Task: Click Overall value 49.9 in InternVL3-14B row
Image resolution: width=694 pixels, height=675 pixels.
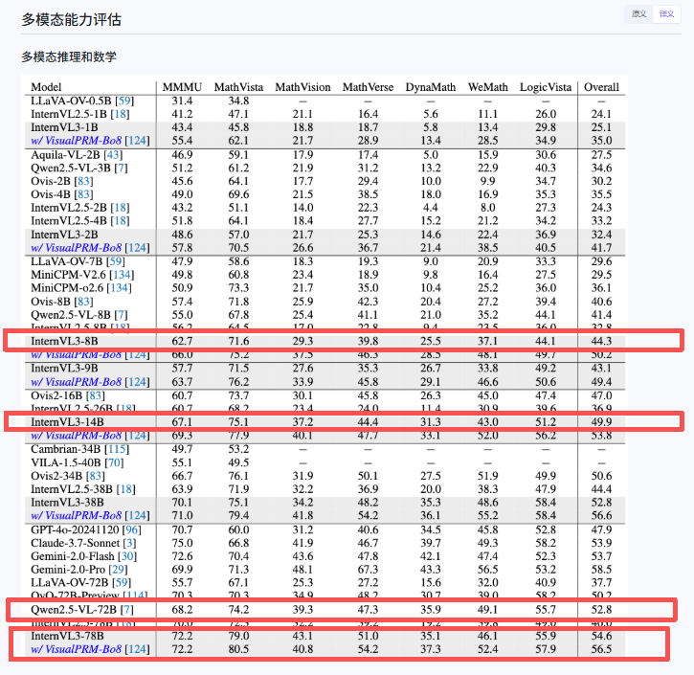Action: tap(601, 422)
